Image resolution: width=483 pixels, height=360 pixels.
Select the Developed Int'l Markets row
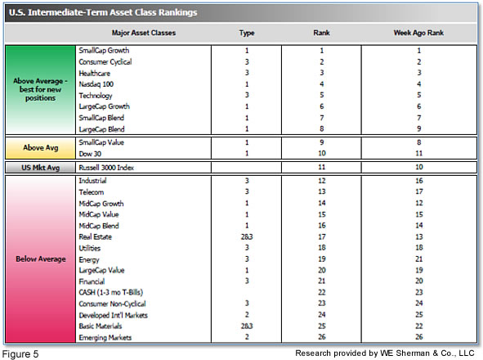click(276, 315)
